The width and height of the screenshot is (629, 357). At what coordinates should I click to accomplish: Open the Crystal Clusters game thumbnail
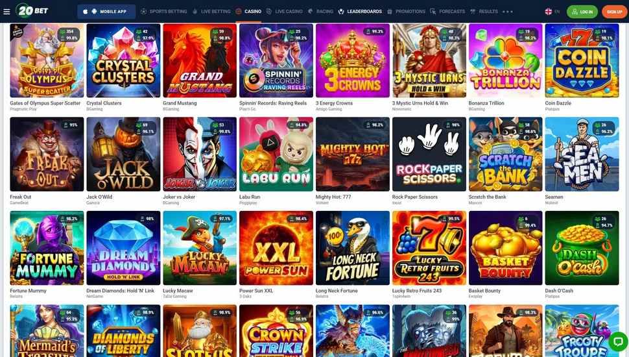[123, 60]
